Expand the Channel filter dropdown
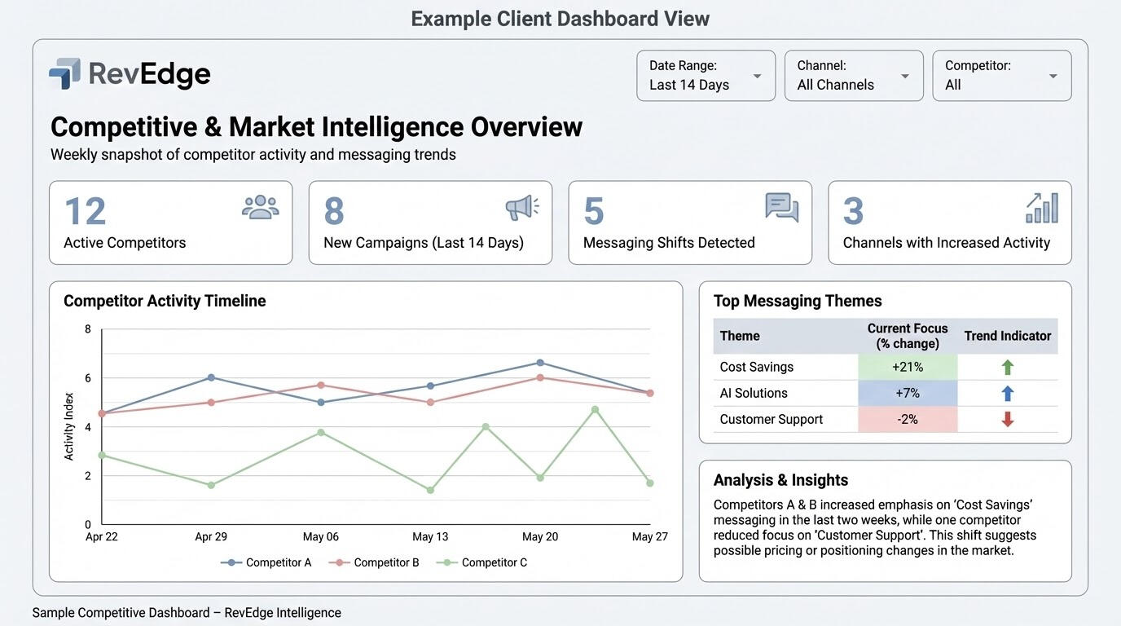1121x626 pixels. 853,76
